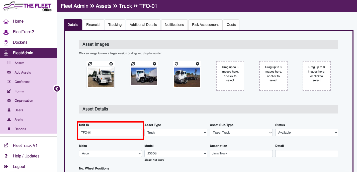Open the Asset Sub-Type dropdown

click(x=241, y=133)
